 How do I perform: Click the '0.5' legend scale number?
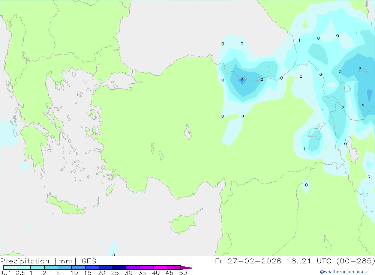(20, 273)
